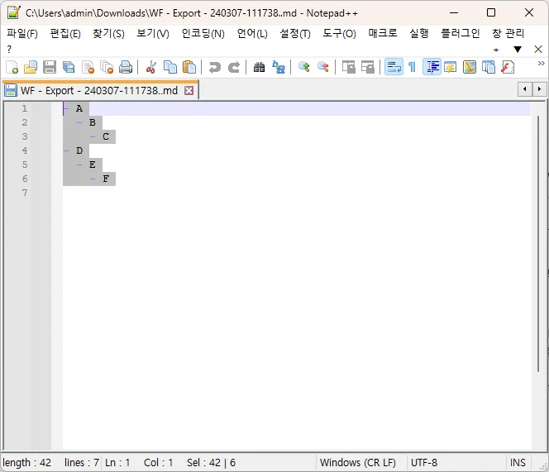
Task: Zoom out with magnifier minus icon
Action: (322, 67)
